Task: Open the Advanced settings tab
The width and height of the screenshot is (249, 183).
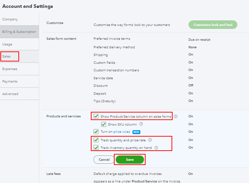Action: click(10, 94)
